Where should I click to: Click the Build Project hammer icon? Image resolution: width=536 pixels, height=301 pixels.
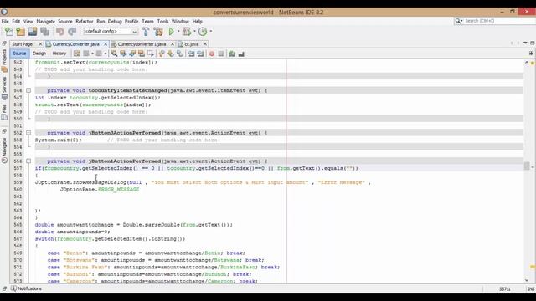pyautogui.click(x=146, y=32)
